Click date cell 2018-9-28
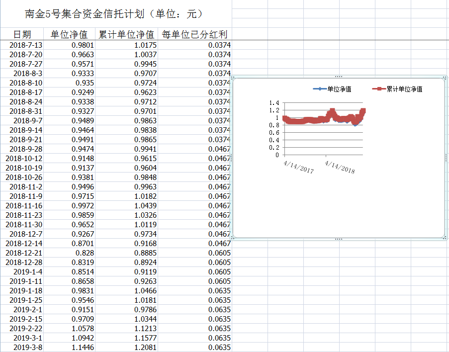This screenshot has width=449, height=352. coord(22,149)
